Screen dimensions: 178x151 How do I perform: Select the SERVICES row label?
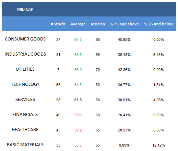click(25, 100)
